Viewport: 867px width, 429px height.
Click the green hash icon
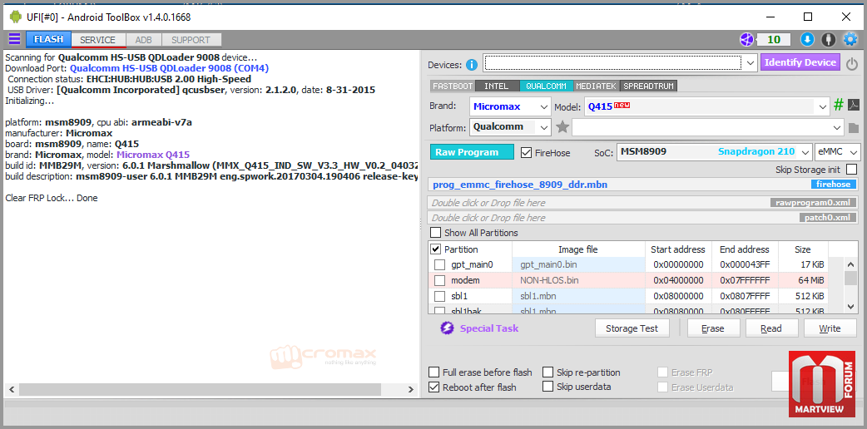pyautogui.click(x=839, y=105)
